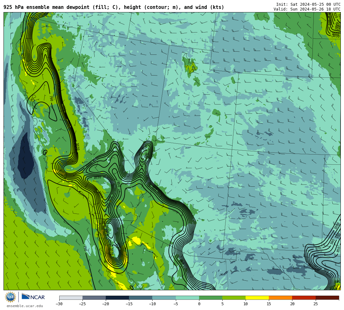Click the -30 to -25 light gray swatch
Viewport: 344px width, 310px height.
(x=71, y=298)
